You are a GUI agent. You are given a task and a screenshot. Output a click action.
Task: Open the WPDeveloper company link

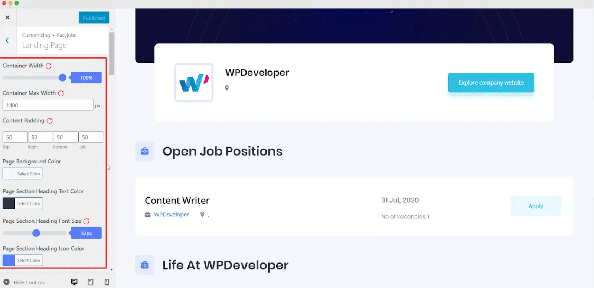(x=171, y=215)
